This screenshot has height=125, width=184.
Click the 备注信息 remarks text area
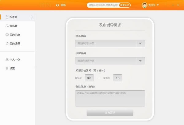coord(110,98)
